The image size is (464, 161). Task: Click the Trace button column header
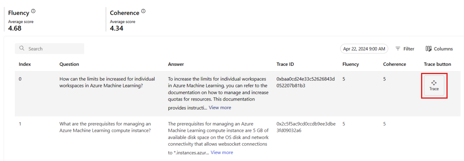point(437,64)
